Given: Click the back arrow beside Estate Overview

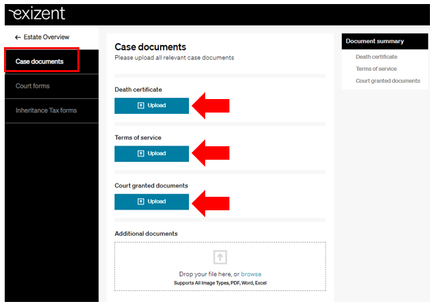Looking at the screenshot, I should tap(17, 37).
